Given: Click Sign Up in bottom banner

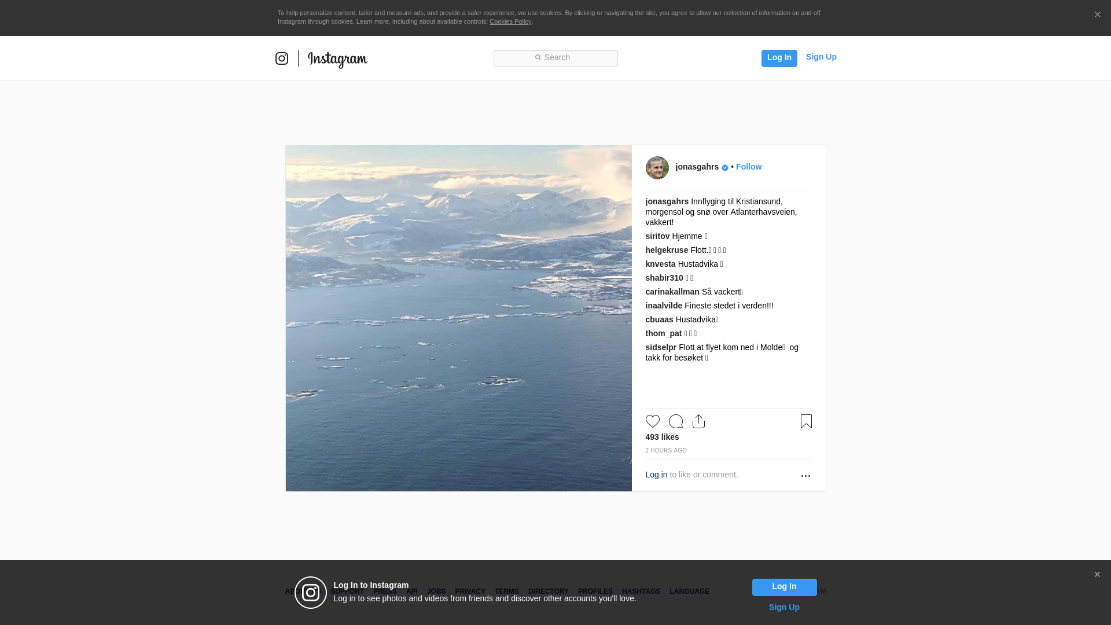Looking at the screenshot, I should [x=783, y=607].
